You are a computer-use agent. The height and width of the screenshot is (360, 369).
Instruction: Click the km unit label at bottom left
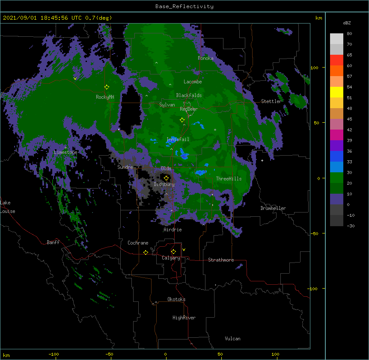6,355
